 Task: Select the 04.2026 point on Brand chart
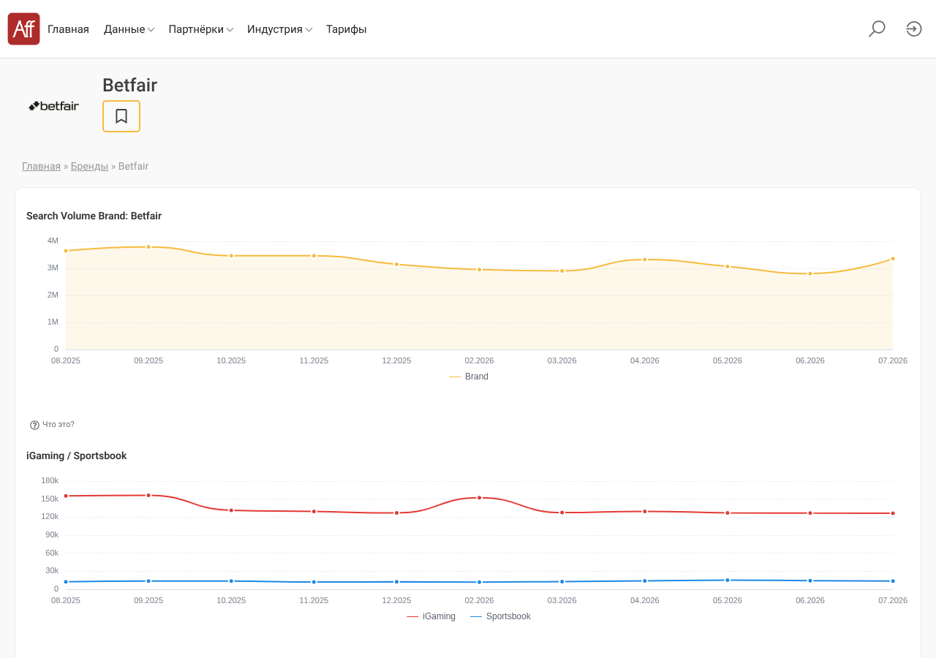(x=645, y=260)
